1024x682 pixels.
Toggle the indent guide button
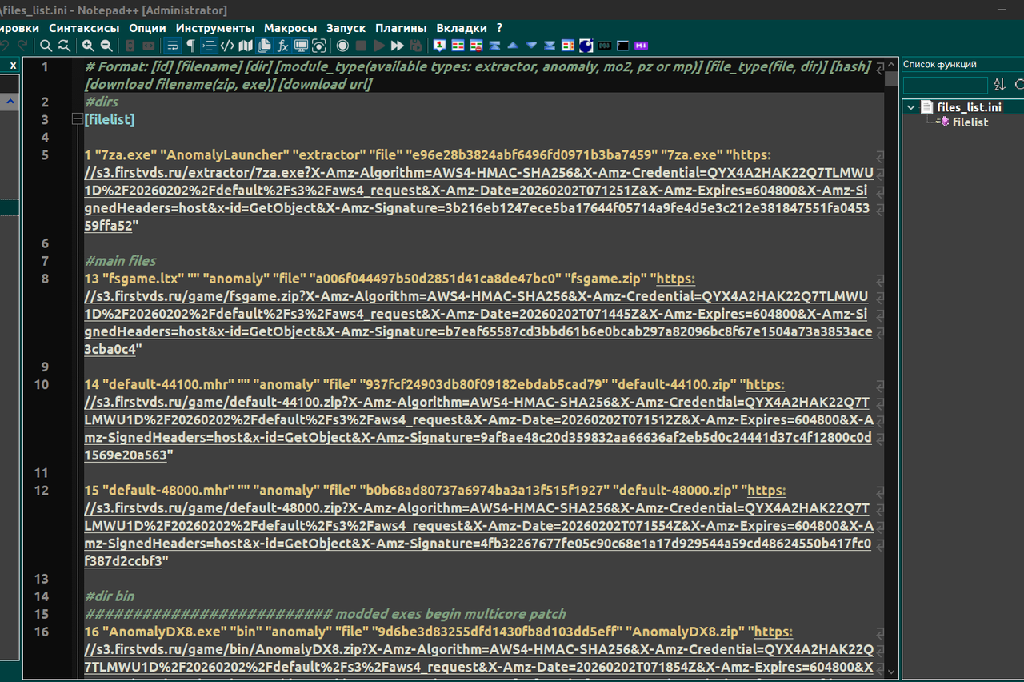[209, 46]
